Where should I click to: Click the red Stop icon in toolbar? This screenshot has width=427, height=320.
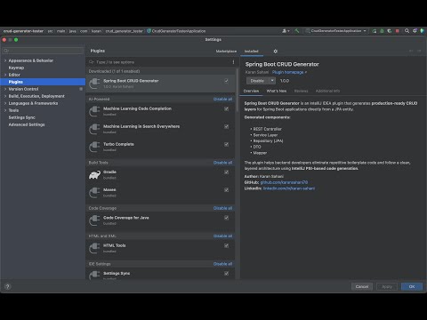tap(398, 31)
